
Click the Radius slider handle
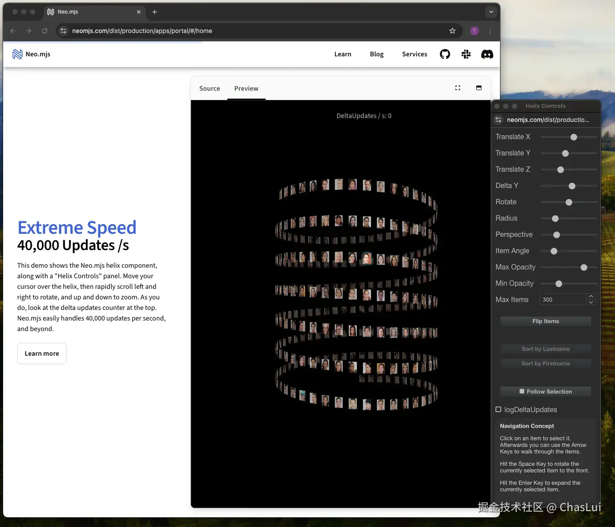point(555,218)
